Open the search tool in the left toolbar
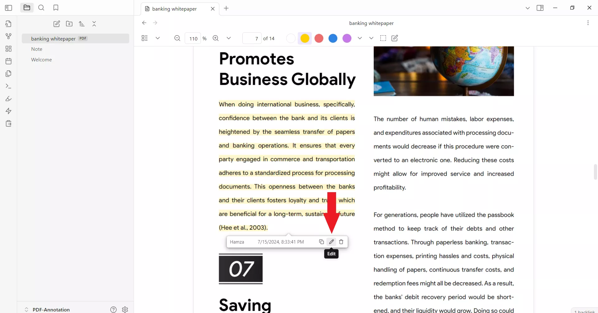Image resolution: width=598 pixels, height=313 pixels. (x=41, y=7)
